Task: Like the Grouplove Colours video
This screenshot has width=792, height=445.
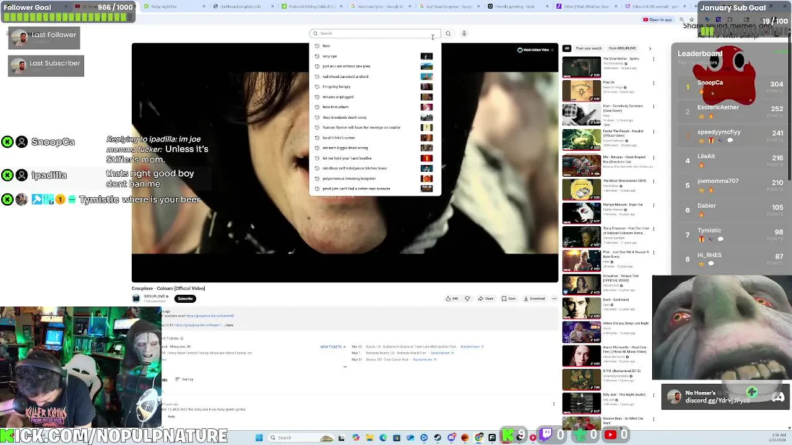Action: pyautogui.click(x=452, y=299)
